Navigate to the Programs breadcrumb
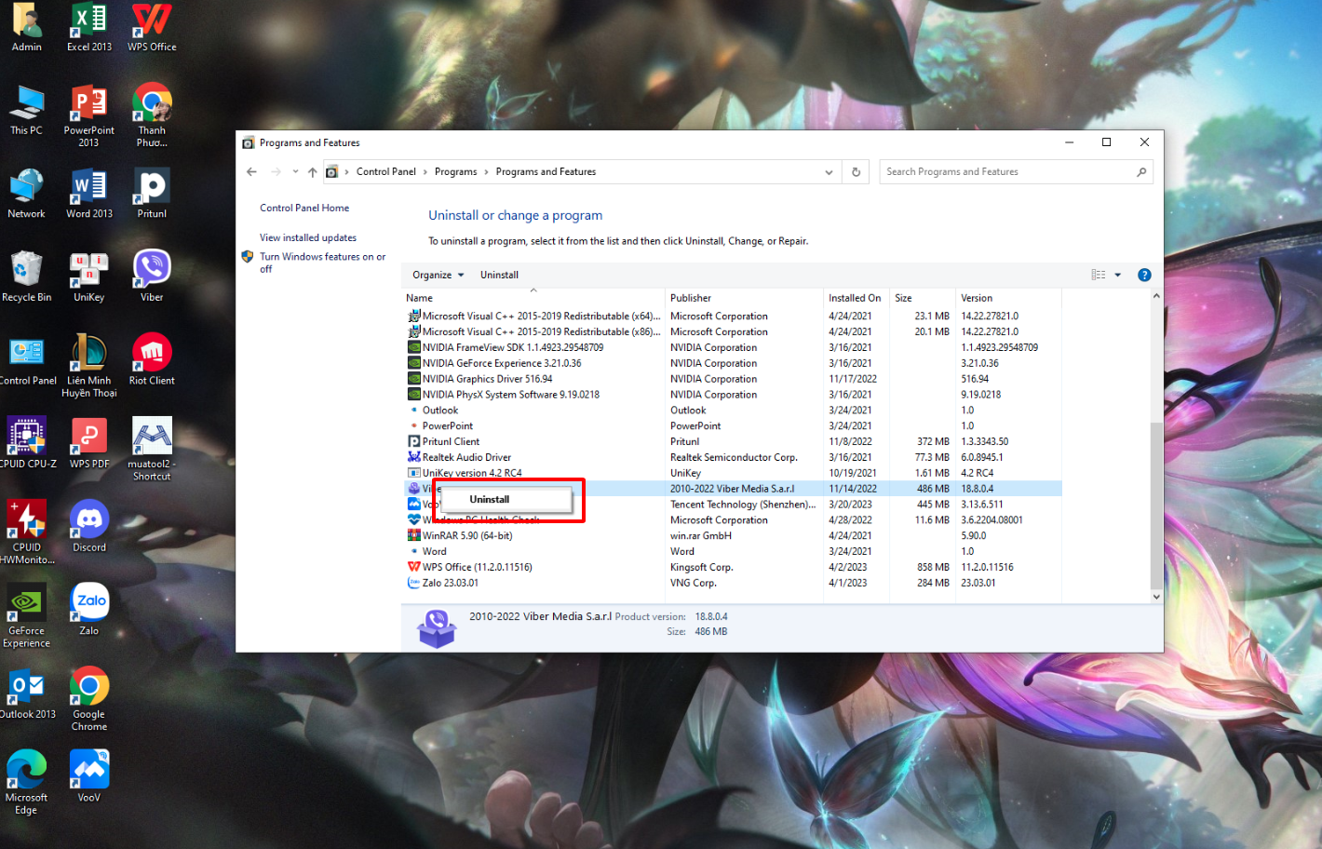This screenshot has height=849, width=1322. [455, 171]
